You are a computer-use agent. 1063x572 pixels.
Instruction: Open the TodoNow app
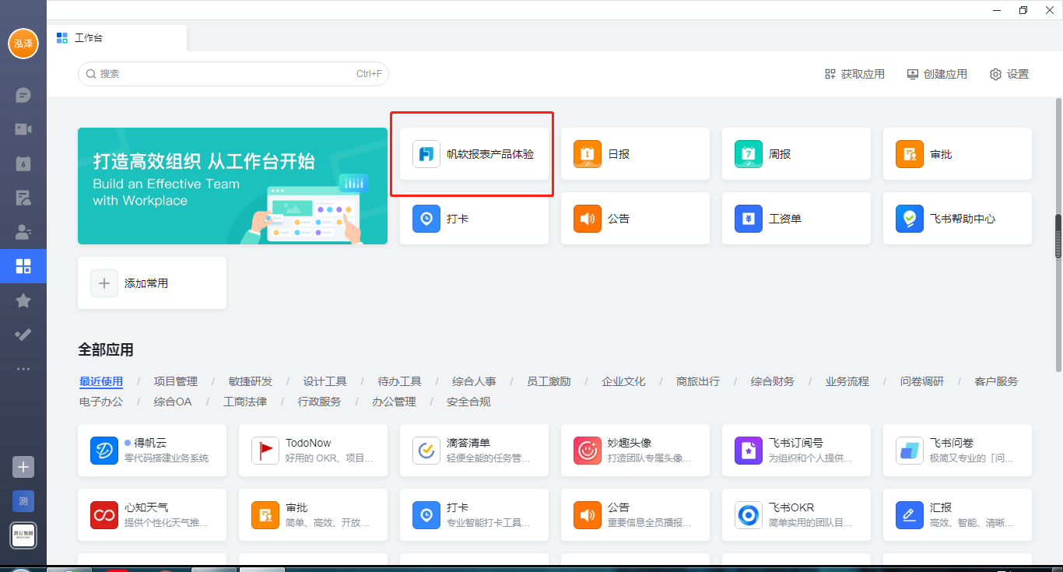coord(313,450)
